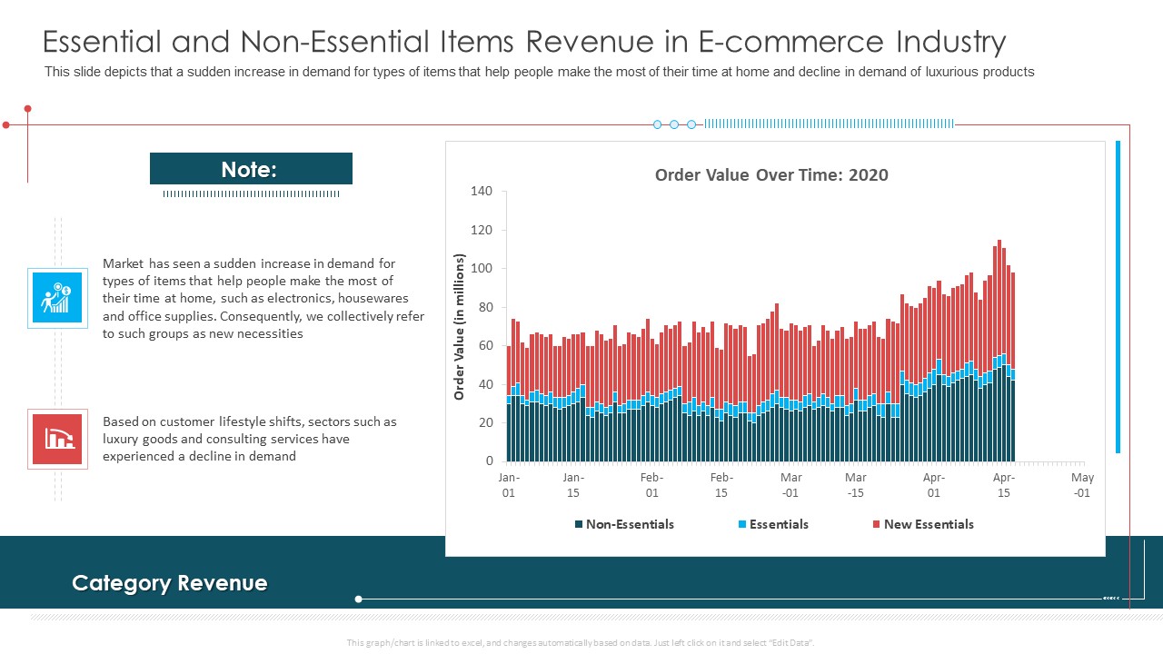Screen dimensions: 1163x654
Task: Click the paragraph starting 'Based on customer lifestyle shifts'
Action: point(250,439)
